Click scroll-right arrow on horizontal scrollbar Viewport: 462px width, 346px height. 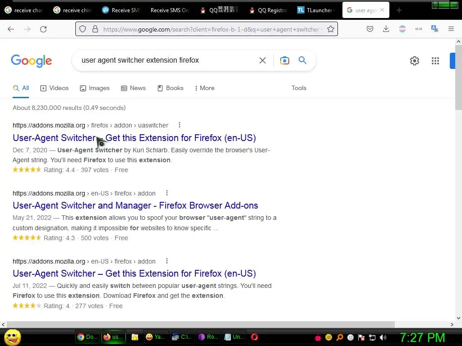(452, 324)
